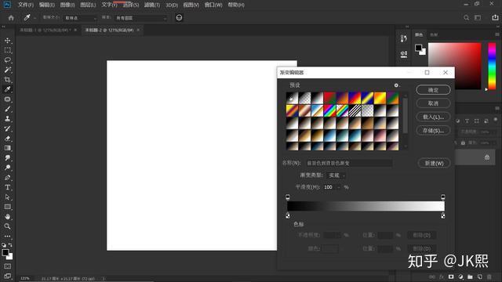Toggle show sampling ring option

[180, 18]
